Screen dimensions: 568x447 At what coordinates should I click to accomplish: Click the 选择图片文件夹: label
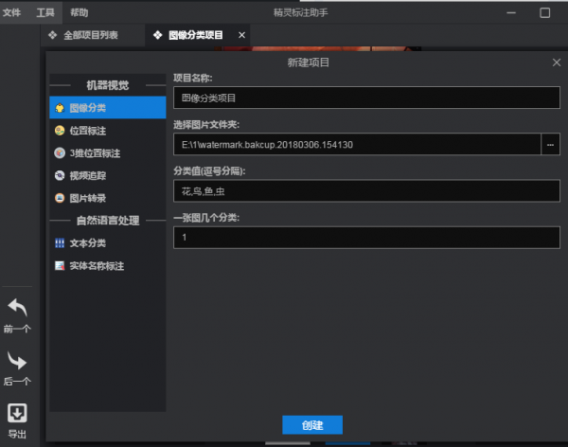pyautogui.click(x=206, y=125)
